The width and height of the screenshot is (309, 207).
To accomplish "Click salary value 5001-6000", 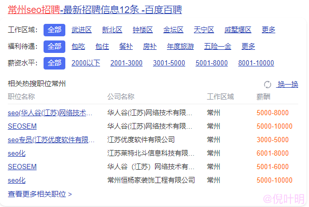I will point(273,167).
